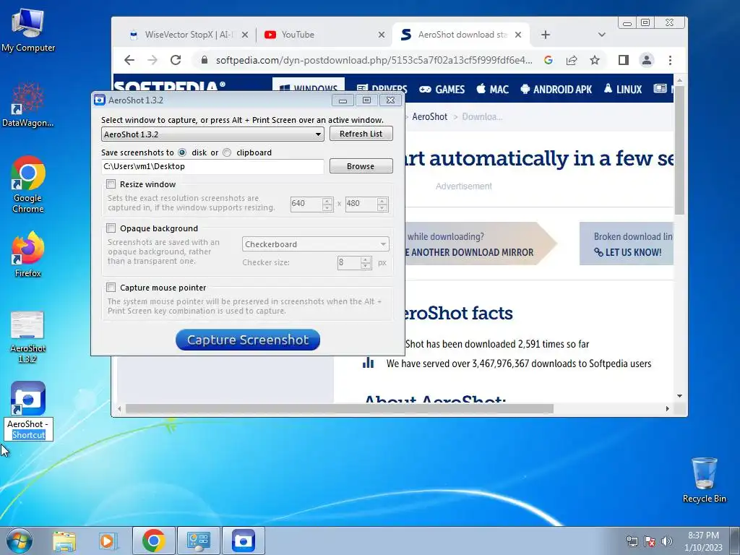The width and height of the screenshot is (740, 555).
Task: Click the Chrome address bar URL
Action: point(374,60)
